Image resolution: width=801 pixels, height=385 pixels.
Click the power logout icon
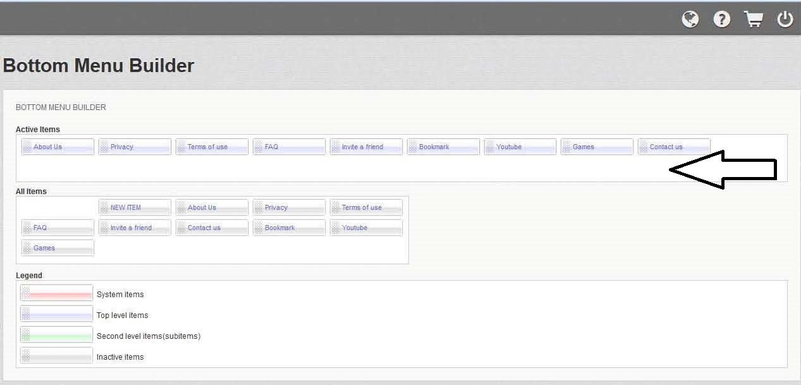point(785,20)
